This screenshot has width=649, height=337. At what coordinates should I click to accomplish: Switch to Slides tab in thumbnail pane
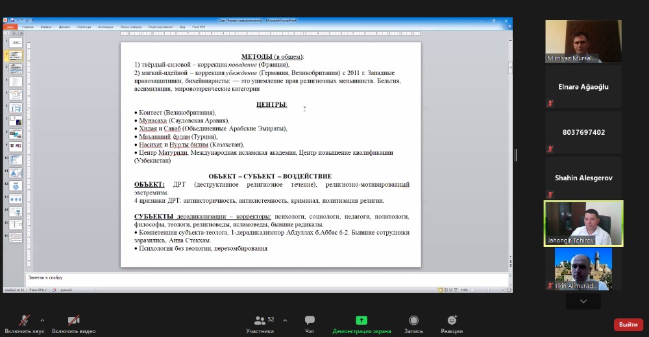point(6,34)
